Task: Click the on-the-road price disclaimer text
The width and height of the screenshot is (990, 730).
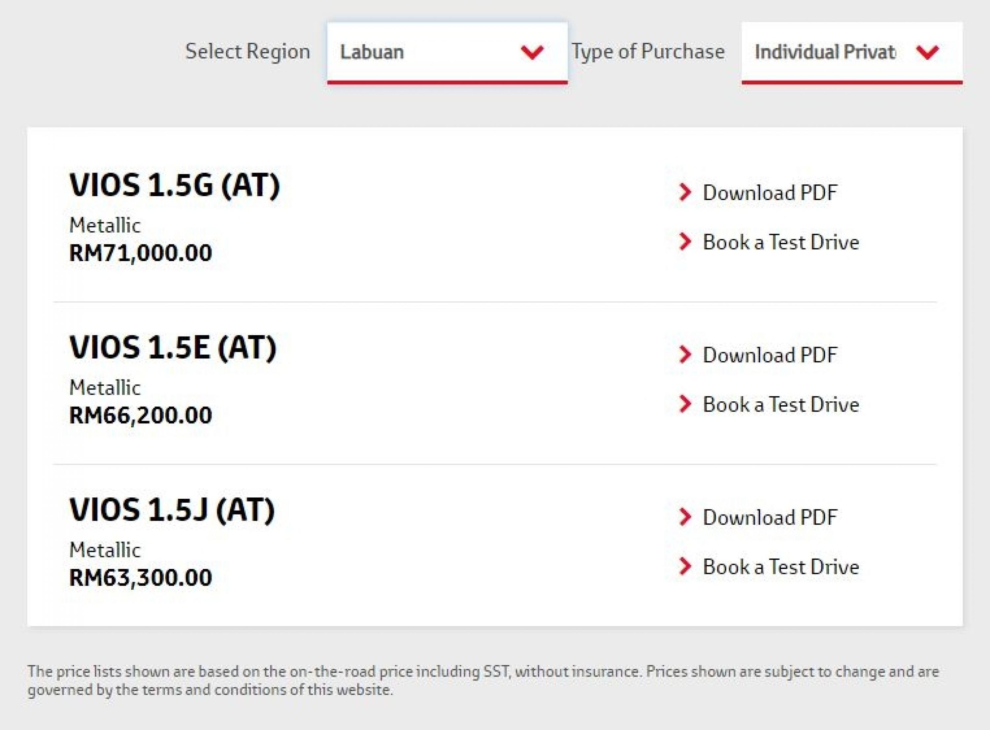Action: pos(483,680)
